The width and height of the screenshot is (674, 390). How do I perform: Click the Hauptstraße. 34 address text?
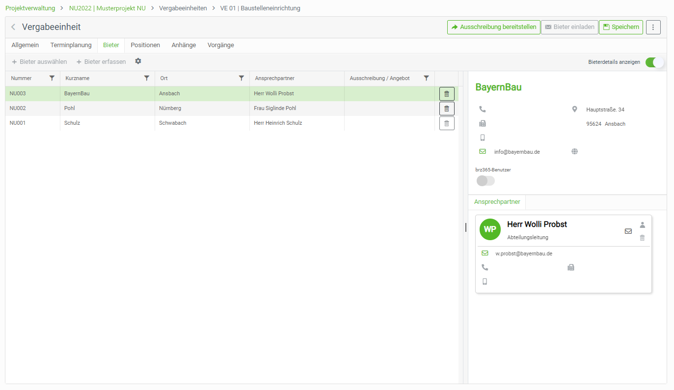click(x=605, y=110)
